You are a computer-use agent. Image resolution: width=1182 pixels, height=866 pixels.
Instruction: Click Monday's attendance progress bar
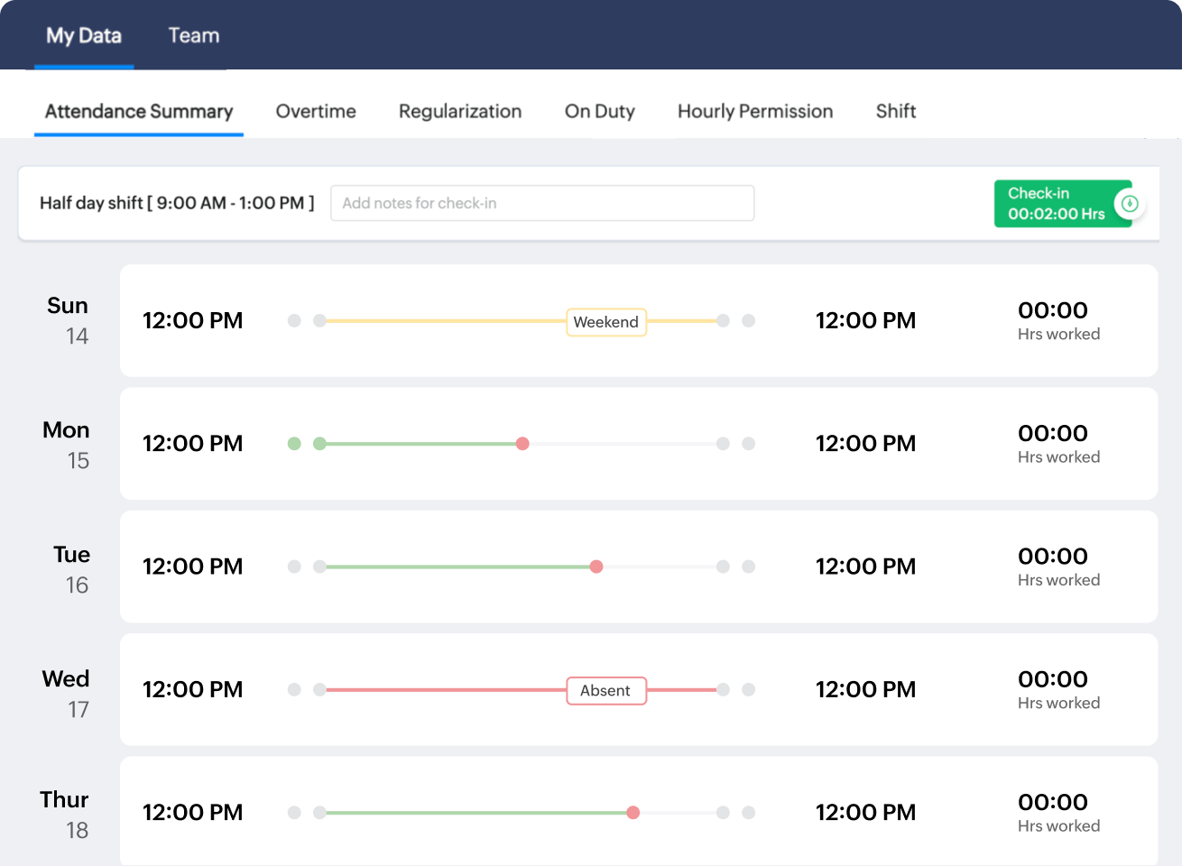(424, 443)
